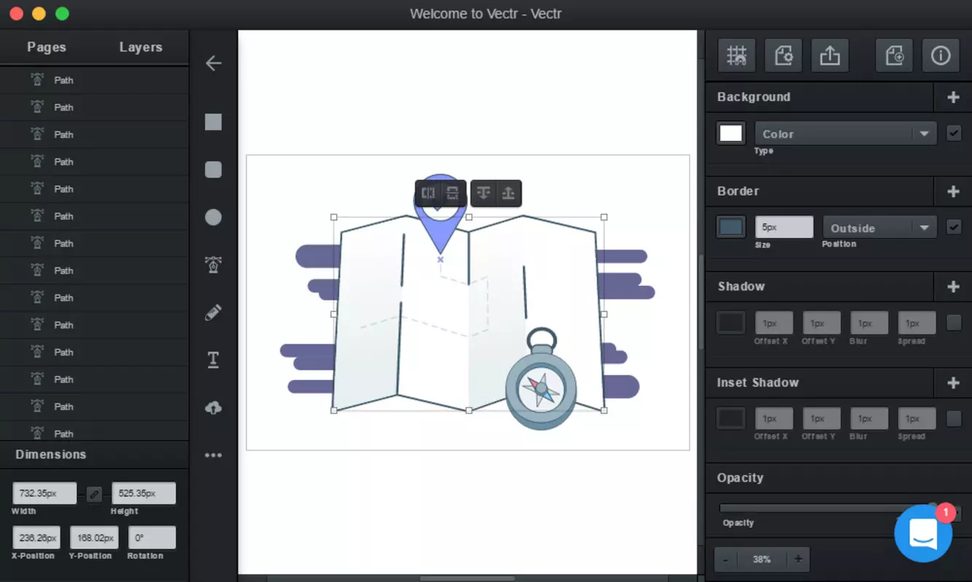Click the Shadow Spread field
Viewport: 972px width, 582px height.
pos(917,323)
